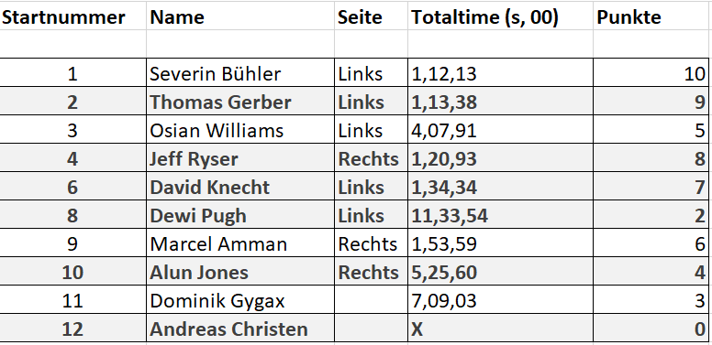Select the Startnummer header cell
Screen dimensions: 712x345
coord(73,17)
